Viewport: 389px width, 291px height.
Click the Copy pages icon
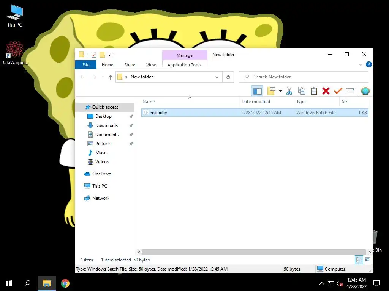pos(301,91)
